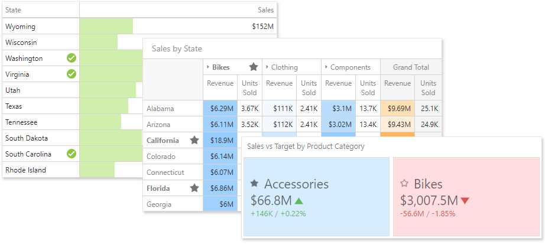545x244 pixels.
Task: Select the State column header
Action: pyautogui.click(x=14, y=10)
